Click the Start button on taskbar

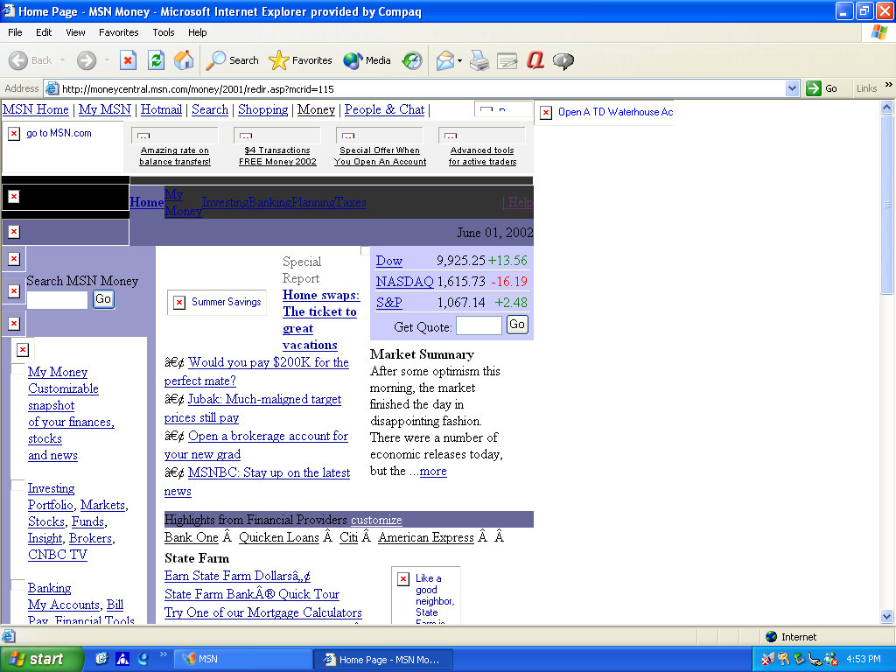point(41,659)
